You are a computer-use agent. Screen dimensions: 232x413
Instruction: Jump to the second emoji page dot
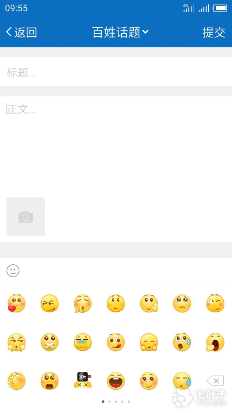[x=110, y=402]
